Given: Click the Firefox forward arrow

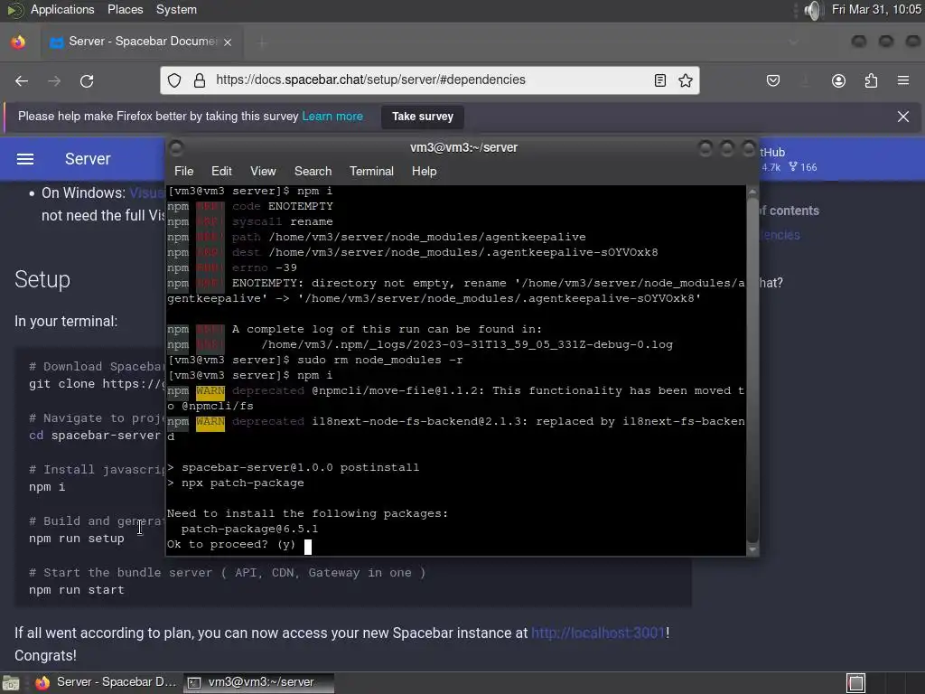Looking at the screenshot, I should tap(54, 80).
